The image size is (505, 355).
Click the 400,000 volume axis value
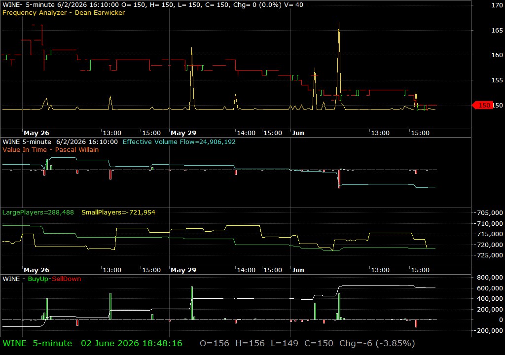(x=490, y=299)
